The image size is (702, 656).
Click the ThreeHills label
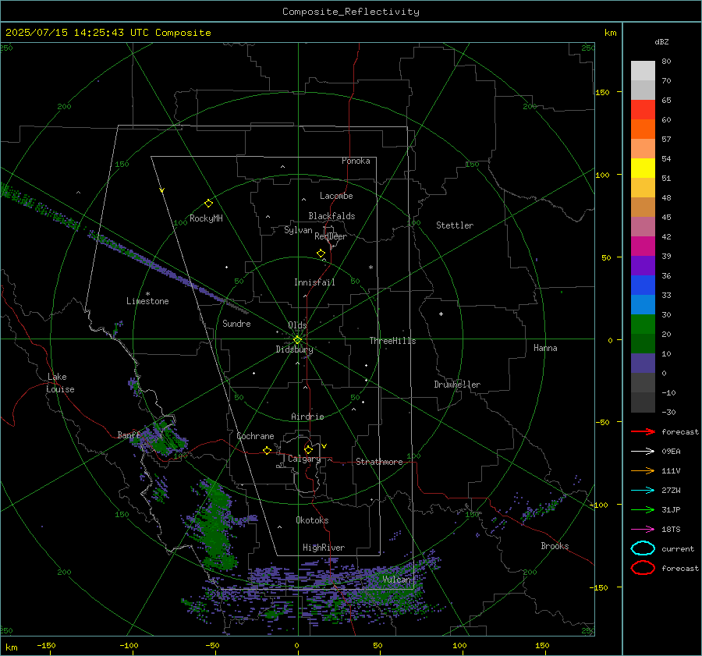tap(392, 341)
